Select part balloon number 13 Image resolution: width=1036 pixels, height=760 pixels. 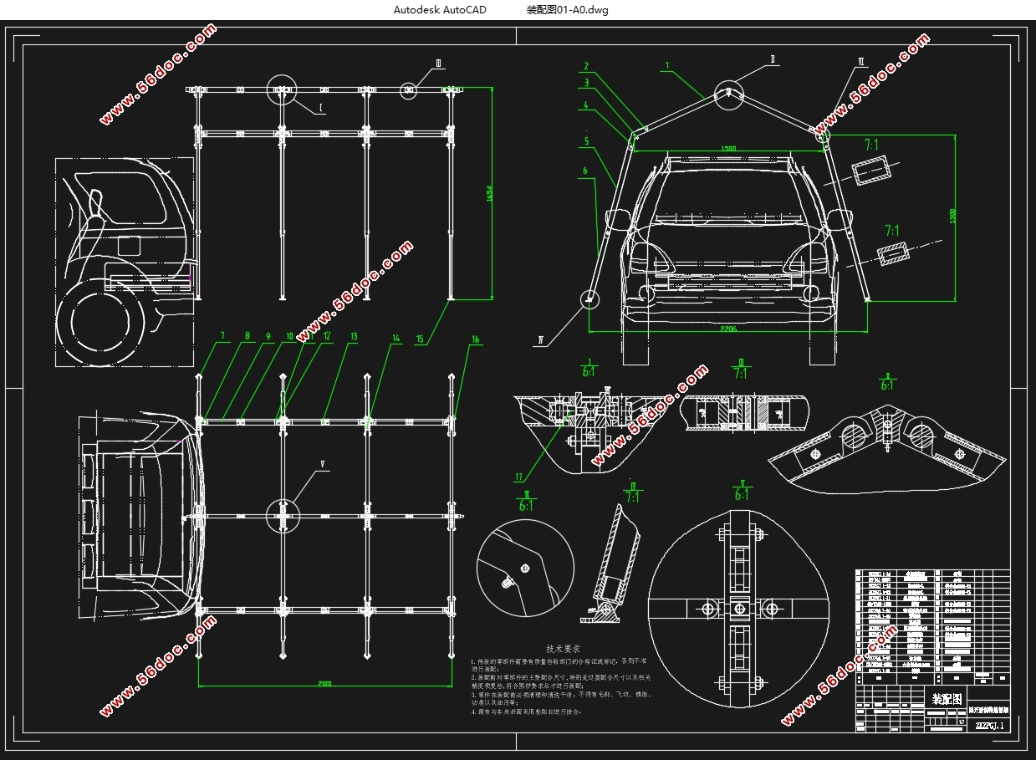click(x=354, y=337)
